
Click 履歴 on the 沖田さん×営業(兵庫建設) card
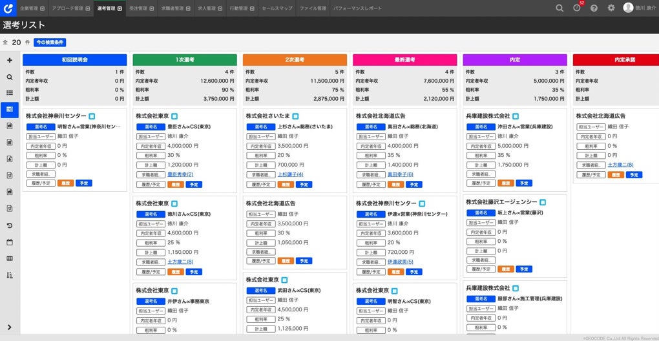click(506, 183)
